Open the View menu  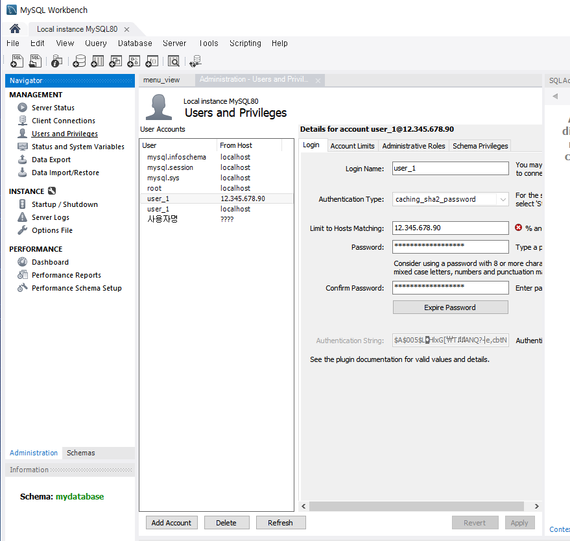(x=65, y=43)
